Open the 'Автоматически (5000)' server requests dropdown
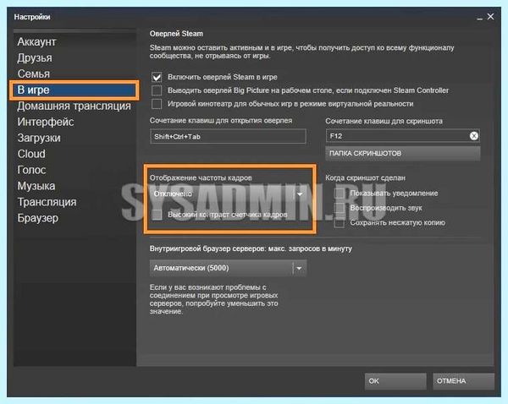508x404 pixels. tap(228, 268)
